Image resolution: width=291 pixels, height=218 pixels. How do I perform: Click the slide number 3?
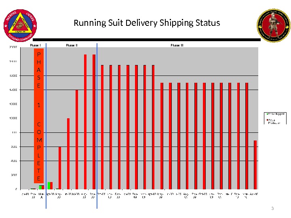coord(272,208)
